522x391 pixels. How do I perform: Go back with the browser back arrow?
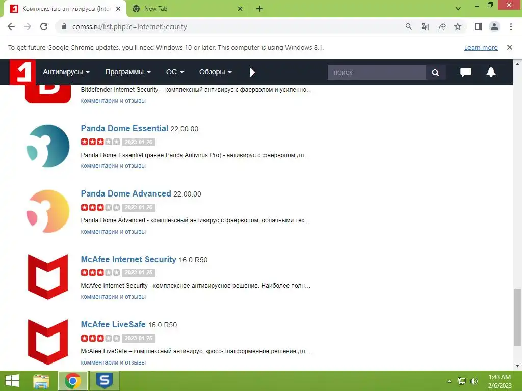pyautogui.click(x=11, y=26)
